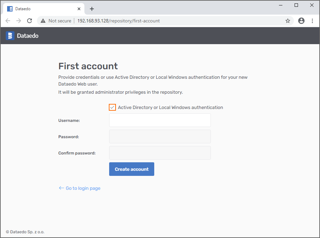Go back to the previous page
This screenshot has width=320, height=238.
pyautogui.click(x=8, y=21)
